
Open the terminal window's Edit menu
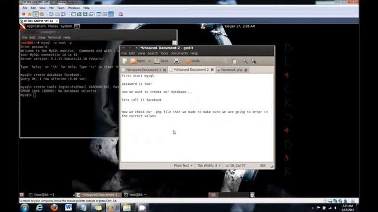32,38
